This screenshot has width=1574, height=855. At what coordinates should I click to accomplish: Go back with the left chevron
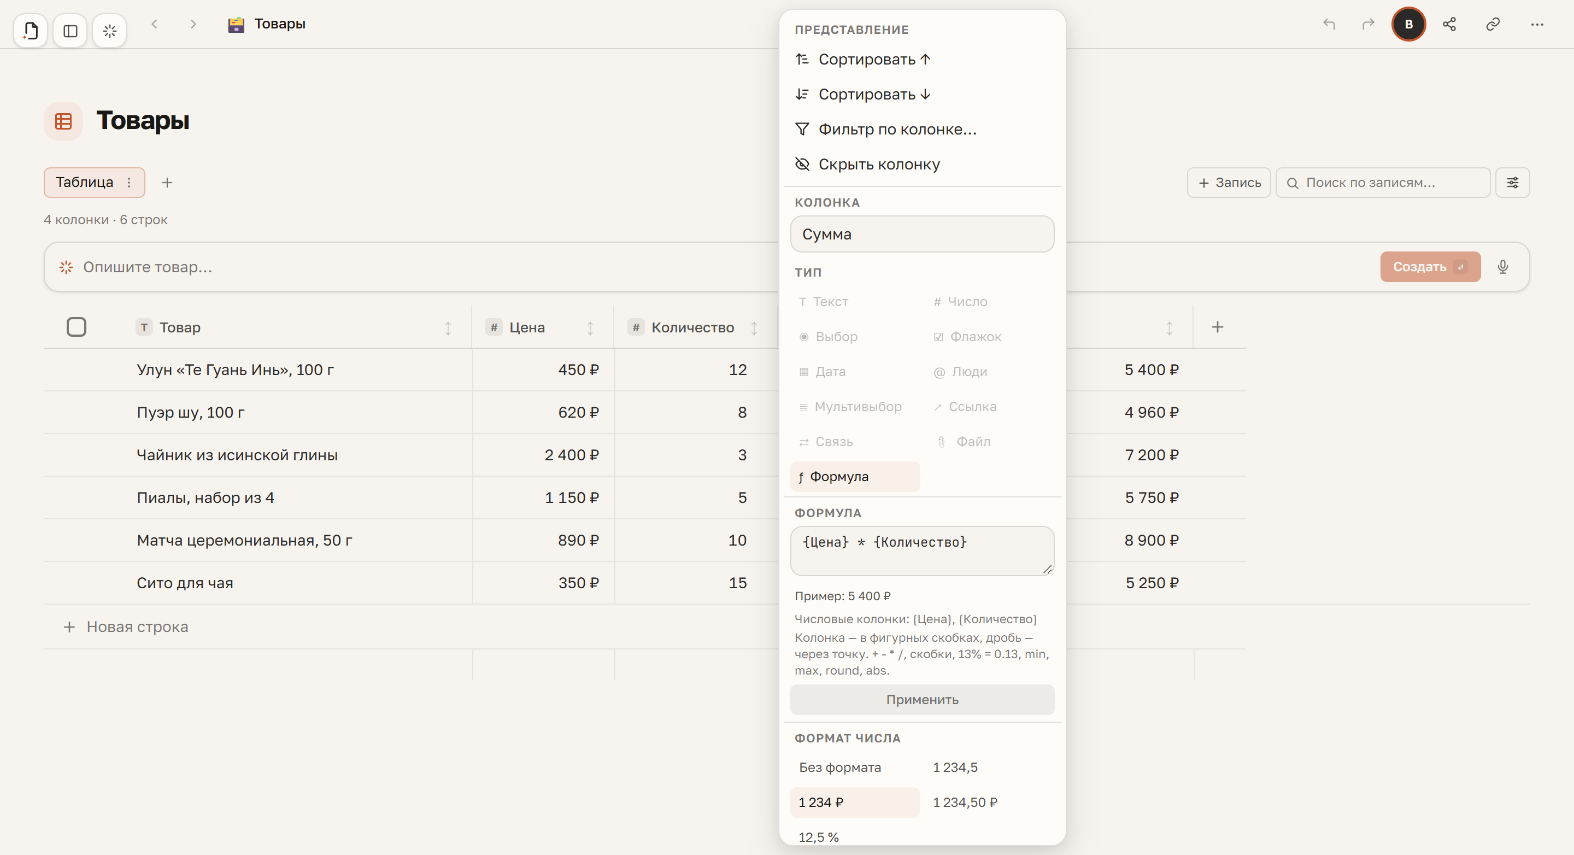tap(155, 24)
